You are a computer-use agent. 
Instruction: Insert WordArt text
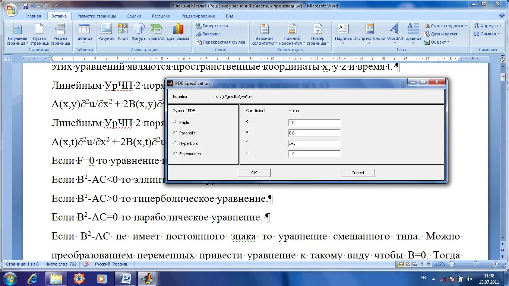(x=395, y=34)
